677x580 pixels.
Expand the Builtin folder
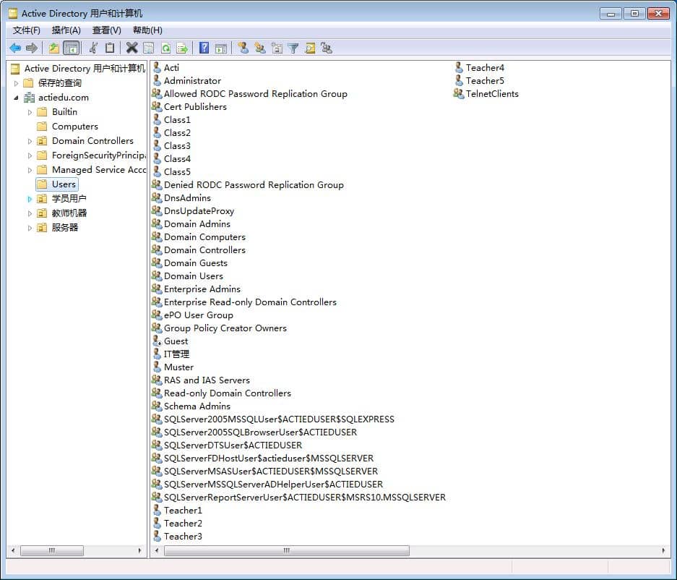[x=30, y=112]
